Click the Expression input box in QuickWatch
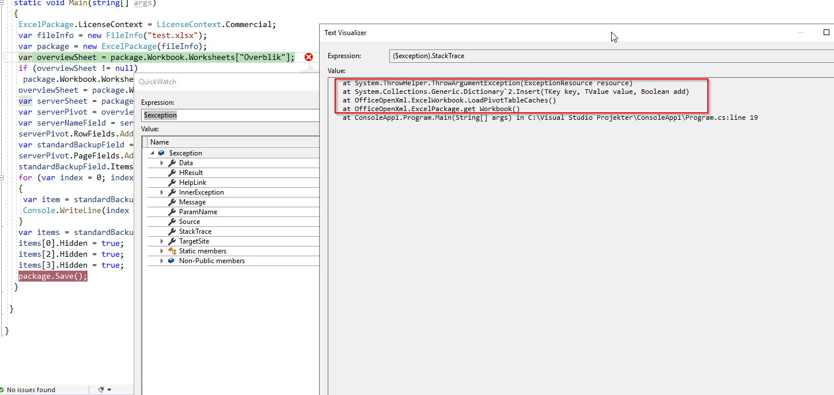834x395 pixels. click(230, 115)
